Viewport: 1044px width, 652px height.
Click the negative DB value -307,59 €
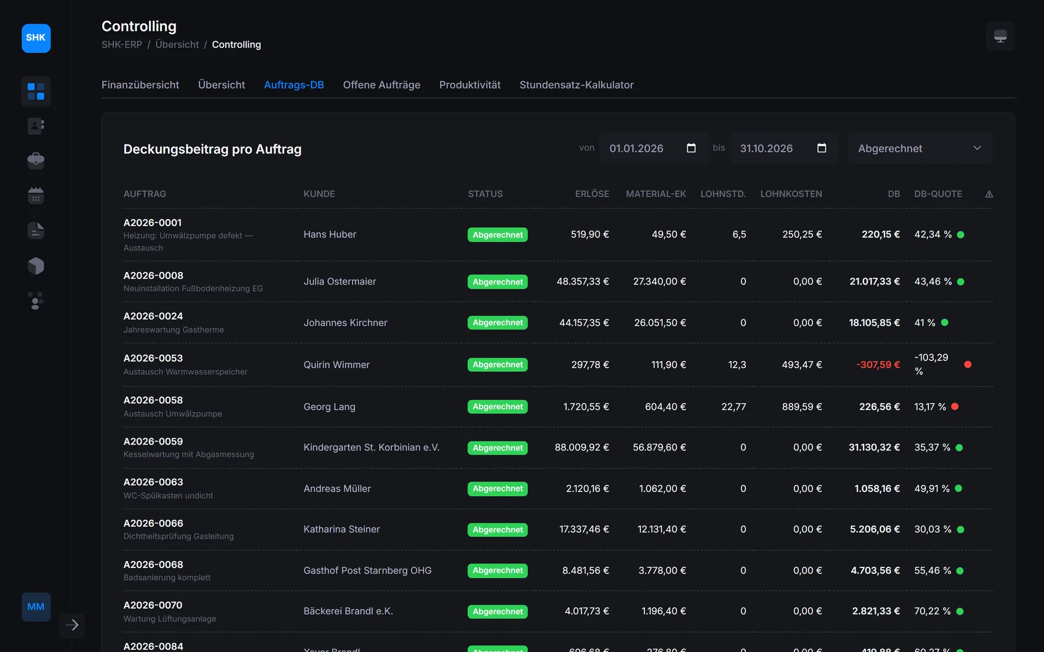click(x=878, y=365)
